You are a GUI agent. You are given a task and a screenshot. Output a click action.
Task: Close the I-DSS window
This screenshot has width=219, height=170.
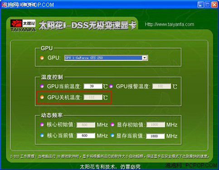coord(214,5)
